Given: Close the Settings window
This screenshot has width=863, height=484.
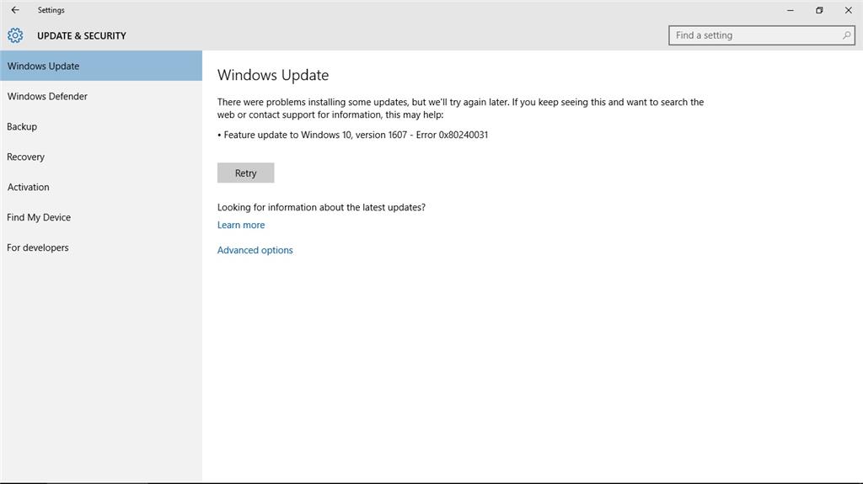Looking at the screenshot, I should pyautogui.click(x=848, y=10).
